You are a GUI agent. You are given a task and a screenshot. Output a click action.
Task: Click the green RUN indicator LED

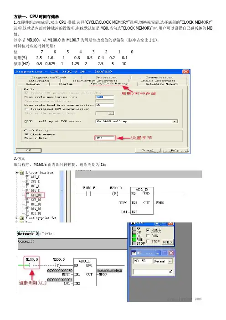pos(134,240)
